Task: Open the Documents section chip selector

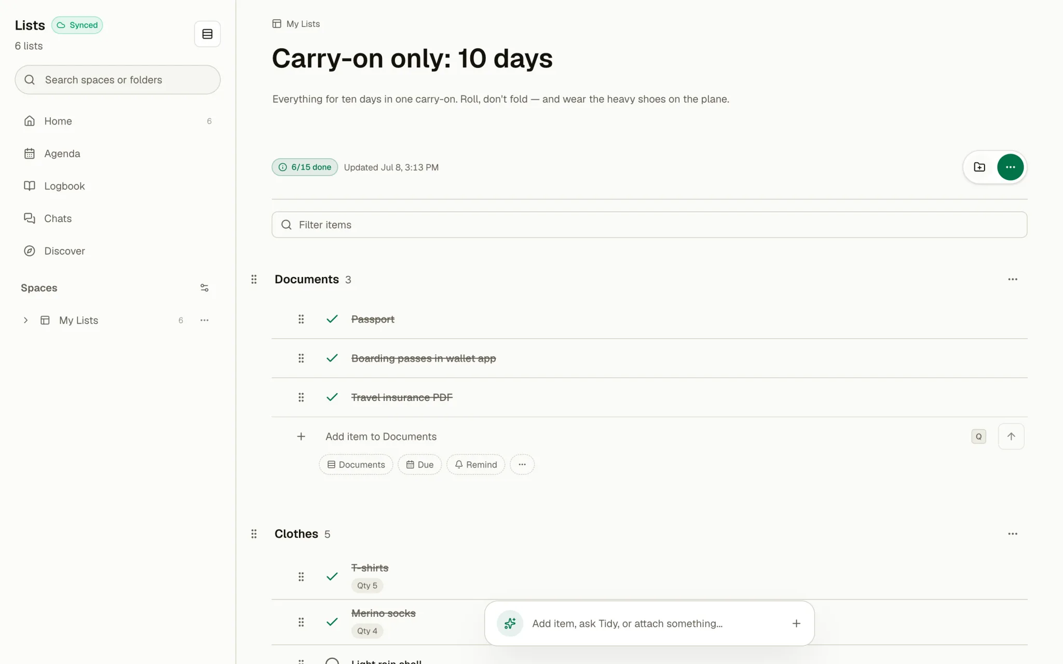Action: (x=356, y=465)
